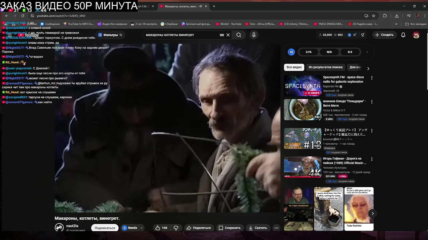Viewport: 428px width, 240px height.
Task: Open options menu for Spacesynth FM video
Action: pos(371,78)
